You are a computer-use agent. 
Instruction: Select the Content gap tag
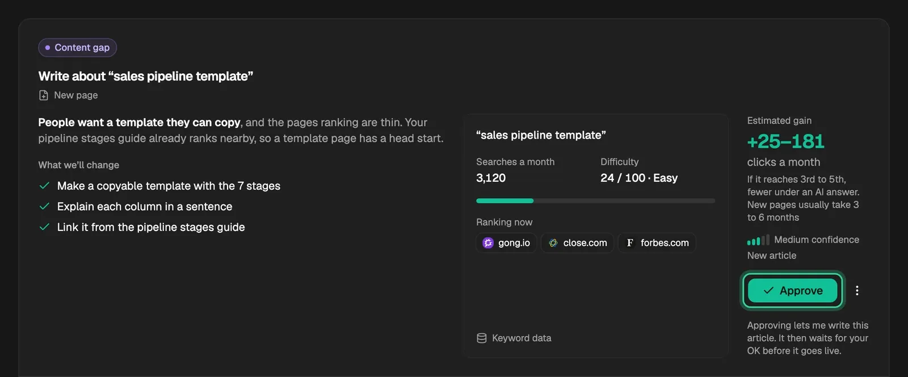pos(77,48)
